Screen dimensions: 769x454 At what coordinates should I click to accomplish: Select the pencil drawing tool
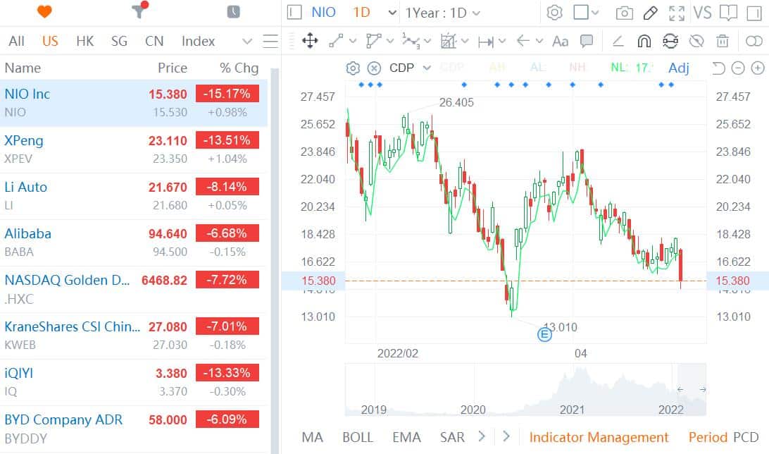click(650, 13)
